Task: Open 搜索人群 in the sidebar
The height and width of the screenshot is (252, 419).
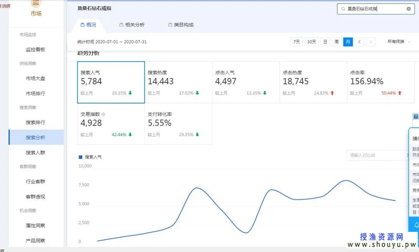Action: (35, 152)
